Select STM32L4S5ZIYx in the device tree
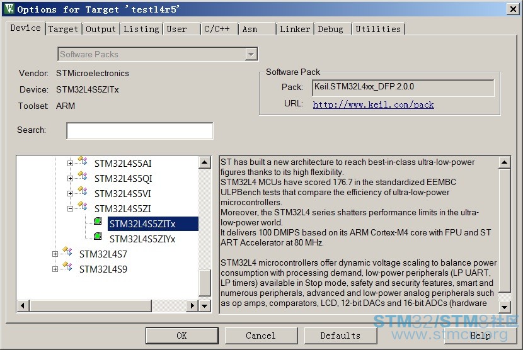523x350 pixels. (142, 239)
